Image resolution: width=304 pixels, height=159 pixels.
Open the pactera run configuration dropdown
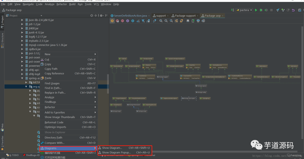pos(244,10)
